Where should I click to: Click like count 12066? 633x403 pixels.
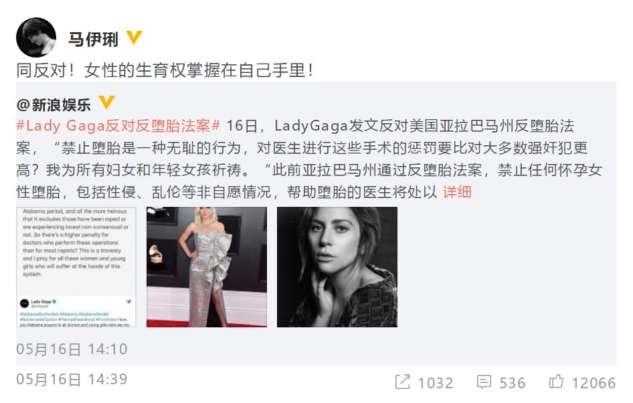[x=594, y=382]
